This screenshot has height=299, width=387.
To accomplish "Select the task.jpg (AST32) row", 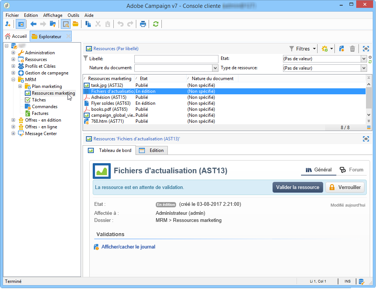I will click(x=224, y=85).
